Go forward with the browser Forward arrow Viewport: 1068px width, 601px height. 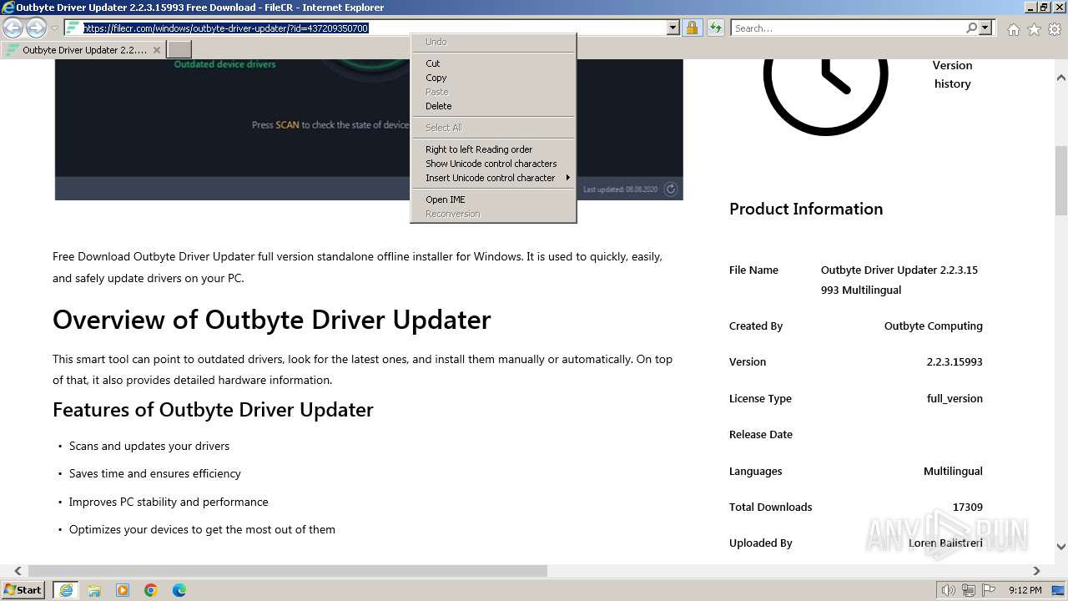coord(36,28)
